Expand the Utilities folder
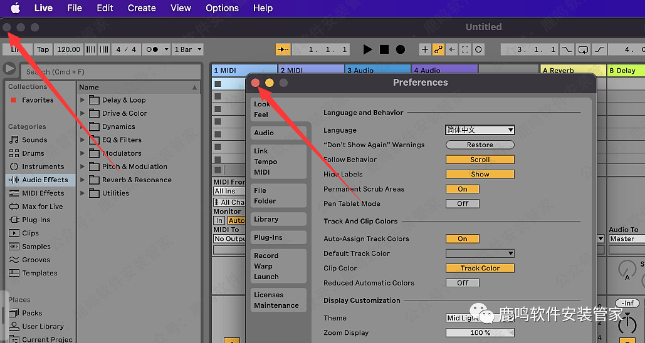This screenshot has width=645, height=343. 82,193
